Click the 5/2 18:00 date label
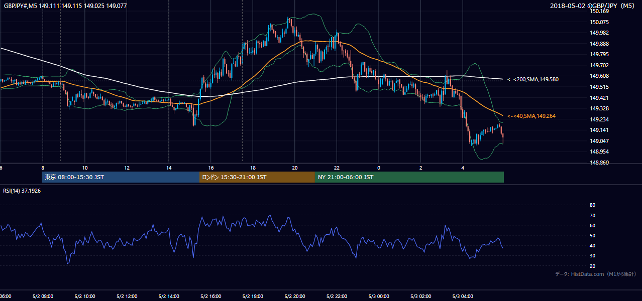The image size is (642, 301). (x=253, y=296)
